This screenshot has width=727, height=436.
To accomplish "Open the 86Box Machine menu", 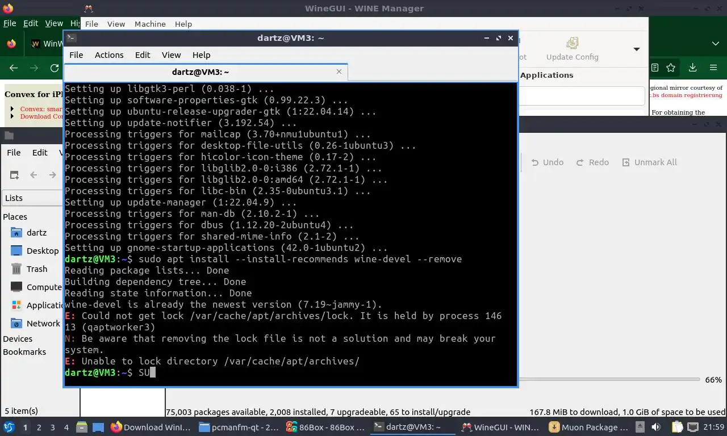I will [x=150, y=24].
